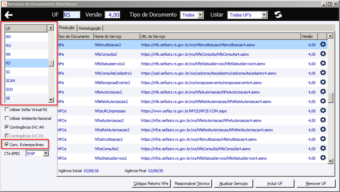Screen dimensions: 340x192
Task: Open the Listar Todas UF's dropdown
Action: tap(264, 15)
